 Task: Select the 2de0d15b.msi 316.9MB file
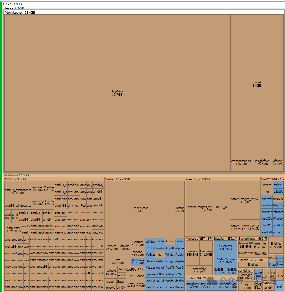tap(225, 261)
